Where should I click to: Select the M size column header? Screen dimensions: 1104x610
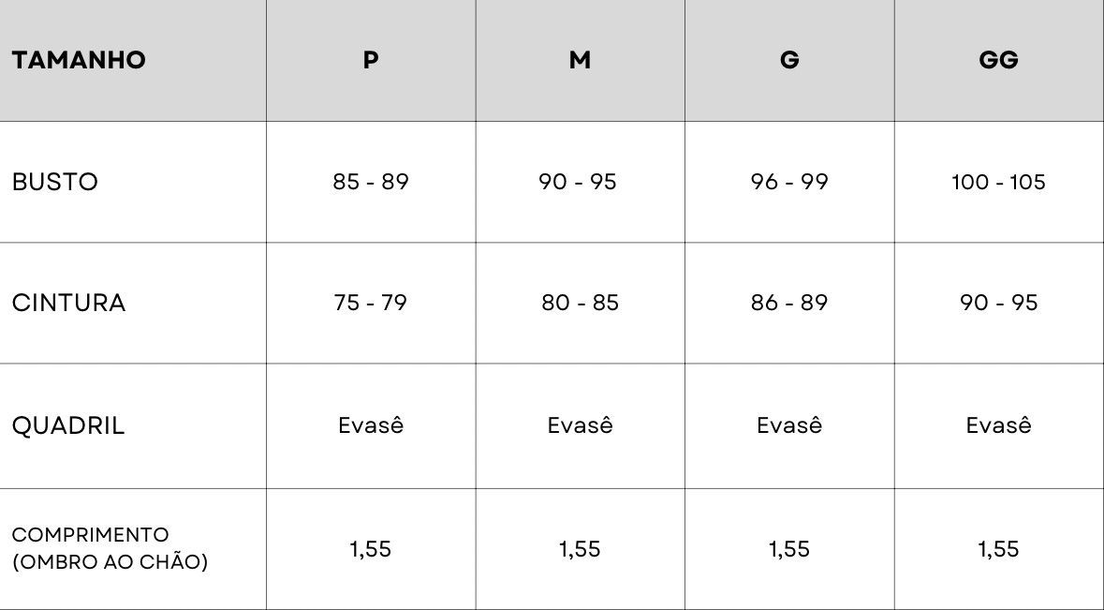pos(580,60)
